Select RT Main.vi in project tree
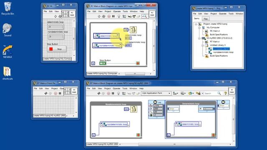This screenshot has height=150, width=267. [x=214, y=42]
